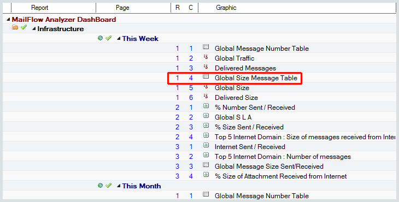Select the Global Size row label
Viewport: 399px width, 202px height.
[x=232, y=88]
